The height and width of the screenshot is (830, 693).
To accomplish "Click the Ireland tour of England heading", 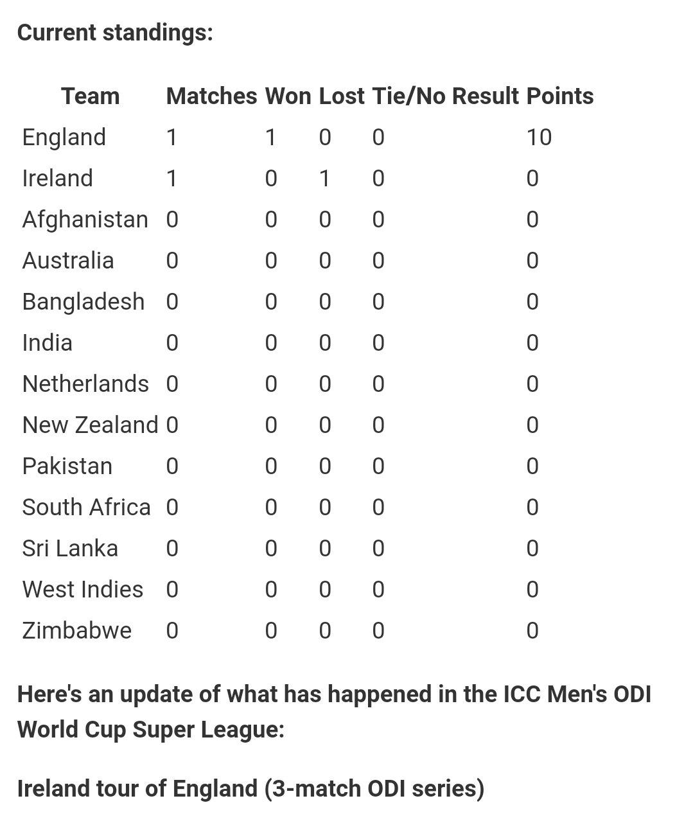I will point(250,788).
